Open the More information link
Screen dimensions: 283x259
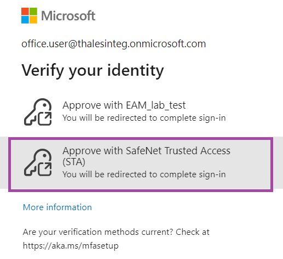coord(57,207)
